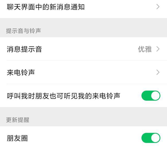Tap the 提示音与铃声 section header

(23, 31)
